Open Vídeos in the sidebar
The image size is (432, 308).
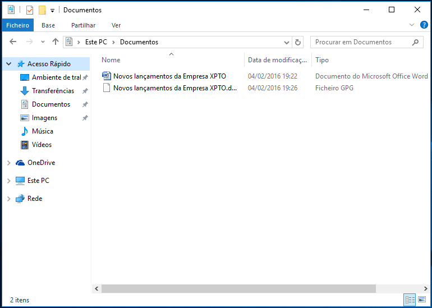(x=42, y=145)
